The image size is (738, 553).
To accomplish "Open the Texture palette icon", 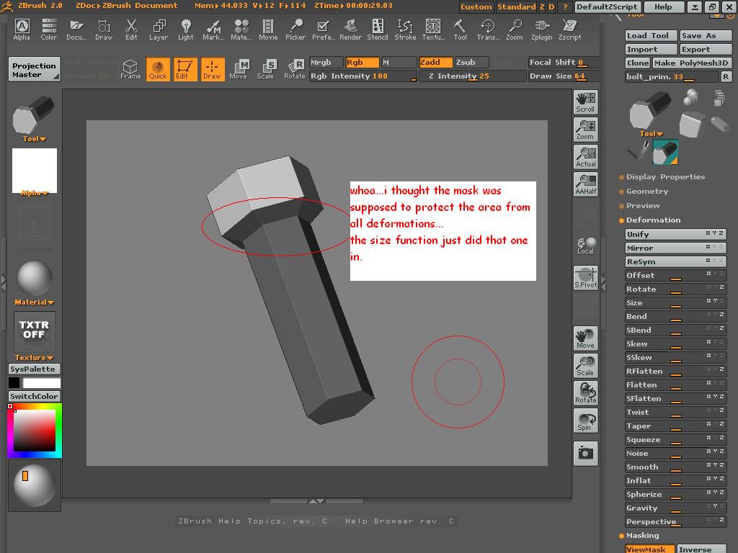I will 433,30.
